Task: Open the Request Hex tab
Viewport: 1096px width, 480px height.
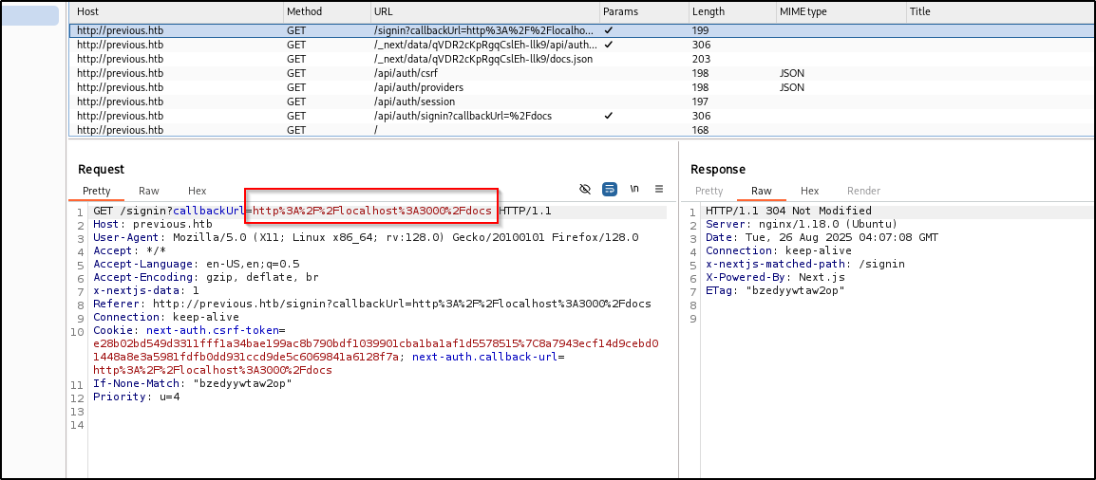Action: pyautogui.click(x=197, y=191)
